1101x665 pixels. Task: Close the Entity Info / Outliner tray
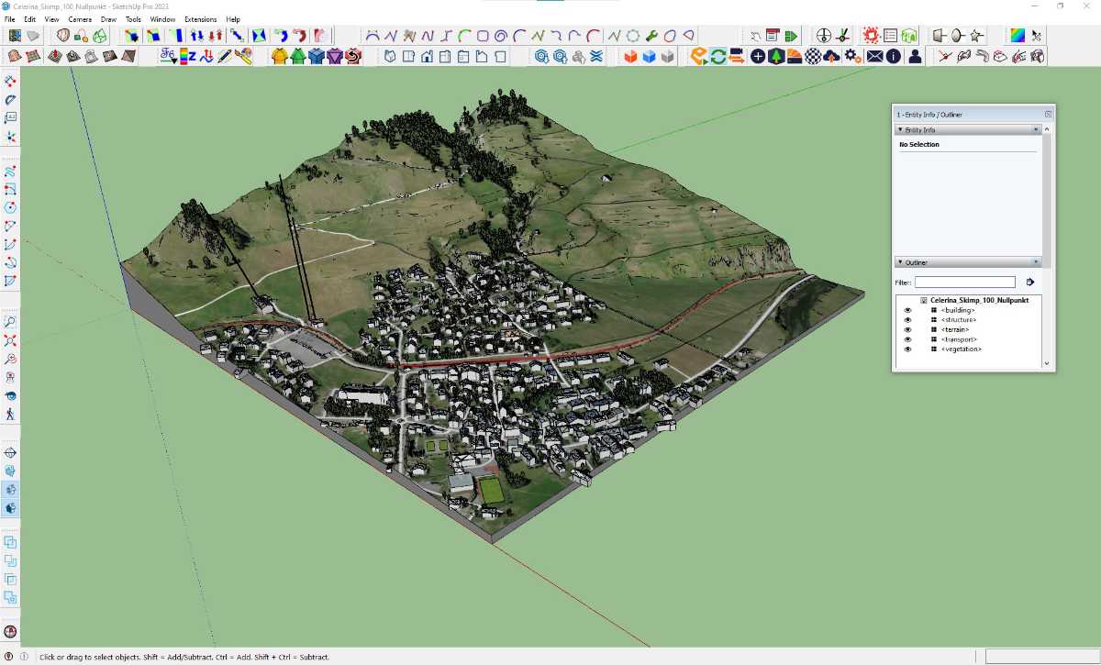(1048, 115)
